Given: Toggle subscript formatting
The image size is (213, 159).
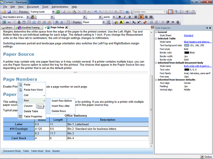Looking at the screenshot, I should pyautogui.click(x=134, y=22).
